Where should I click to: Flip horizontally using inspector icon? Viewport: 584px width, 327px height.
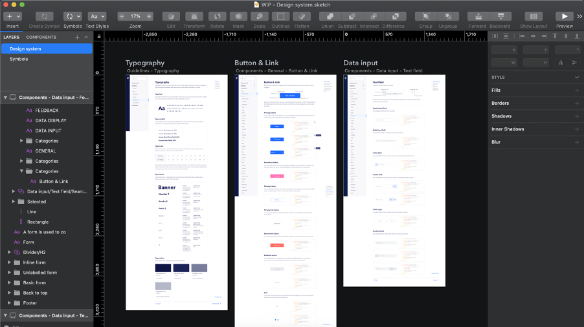click(559, 63)
